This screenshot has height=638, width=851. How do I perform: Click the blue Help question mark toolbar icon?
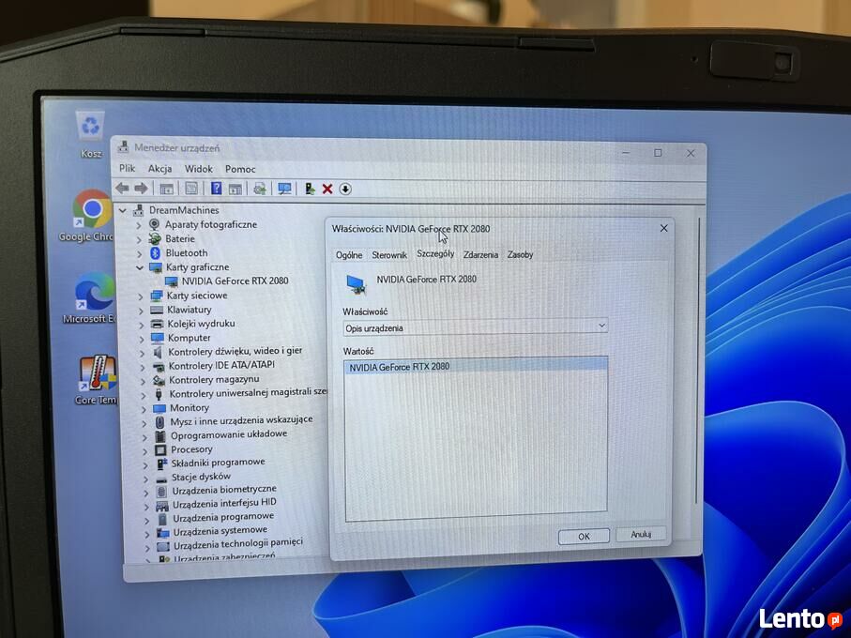tap(216, 189)
